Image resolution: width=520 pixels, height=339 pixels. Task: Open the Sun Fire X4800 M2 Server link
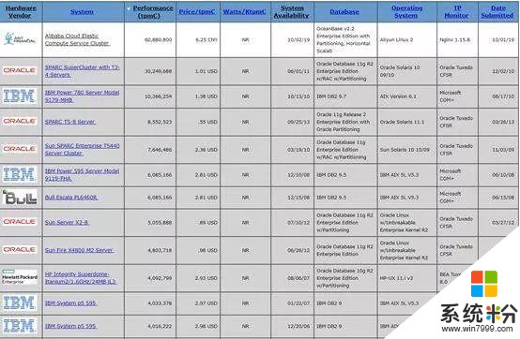80,250
